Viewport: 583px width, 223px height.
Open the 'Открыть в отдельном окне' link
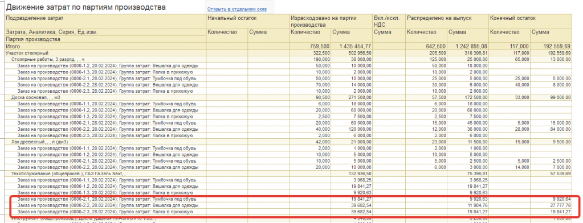pyautogui.click(x=237, y=9)
